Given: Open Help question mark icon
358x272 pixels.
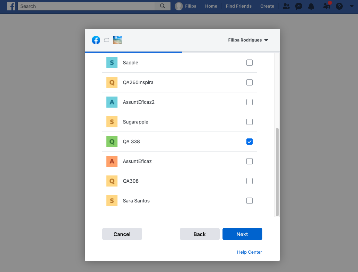Looking at the screenshot, I should coord(339,6).
